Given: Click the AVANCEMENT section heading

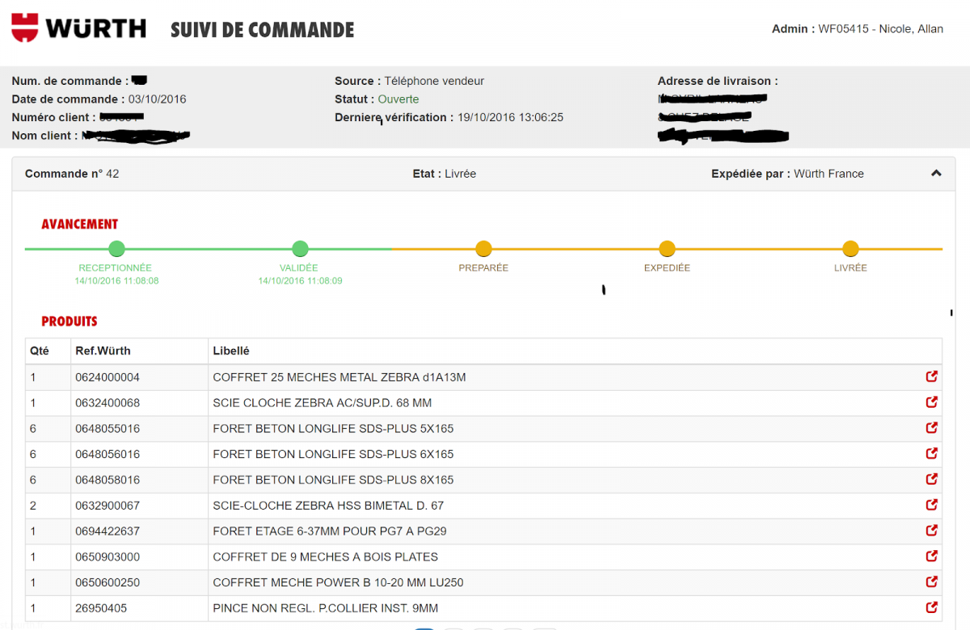Looking at the screenshot, I should pos(80,225).
